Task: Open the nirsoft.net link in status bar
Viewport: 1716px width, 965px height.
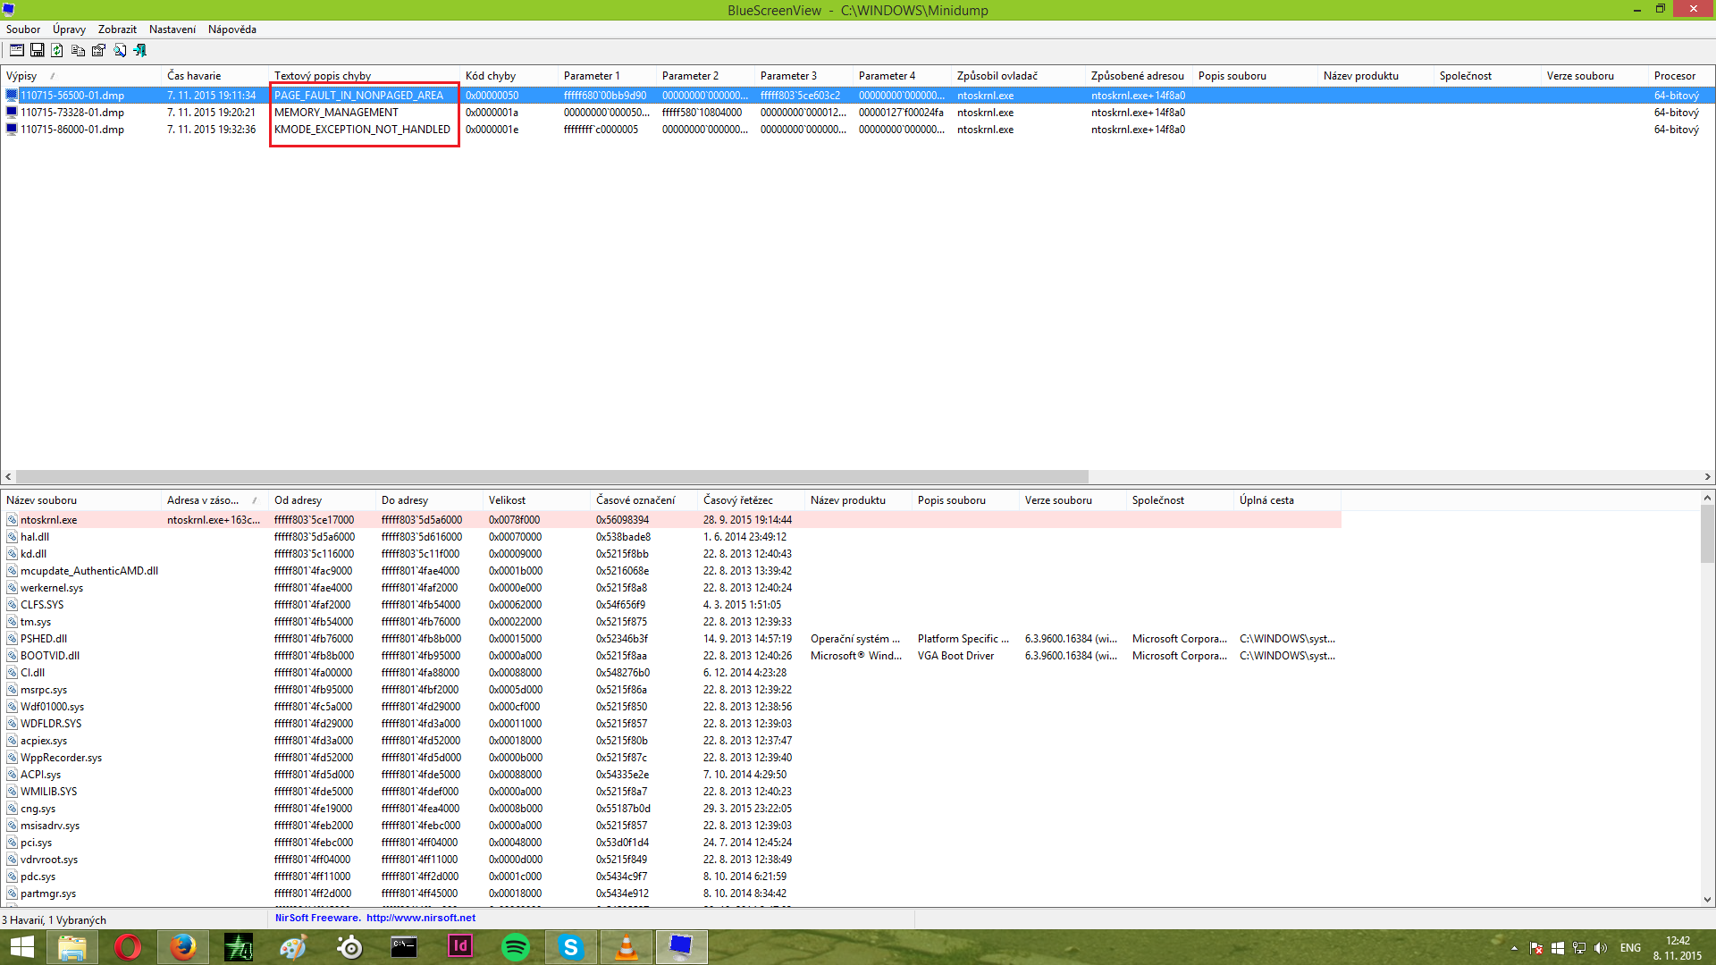Action: tap(420, 918)
